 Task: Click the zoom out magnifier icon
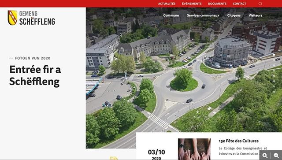click(276, 155)
